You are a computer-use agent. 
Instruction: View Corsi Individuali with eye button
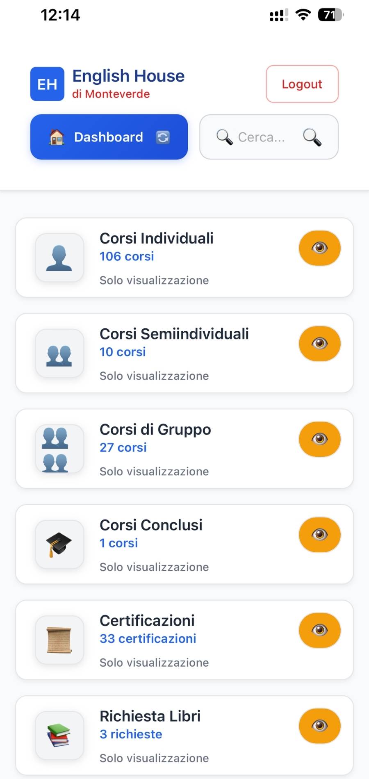click(x=319, y=248)
